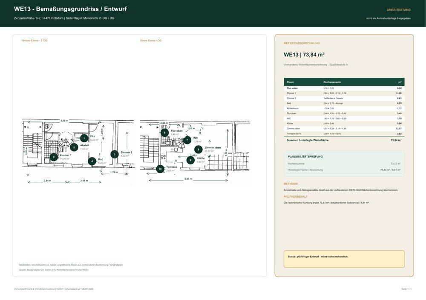Click the 'Rechensumme' line

344,164
